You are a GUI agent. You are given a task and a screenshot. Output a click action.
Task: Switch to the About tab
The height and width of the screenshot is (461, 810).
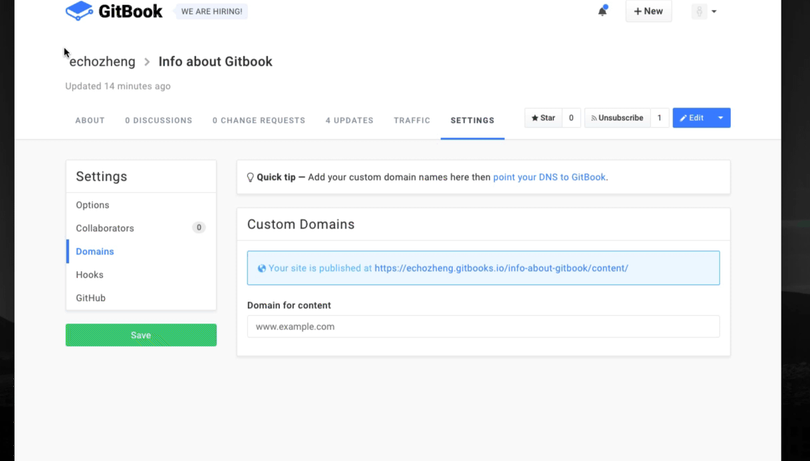[90, 120]
